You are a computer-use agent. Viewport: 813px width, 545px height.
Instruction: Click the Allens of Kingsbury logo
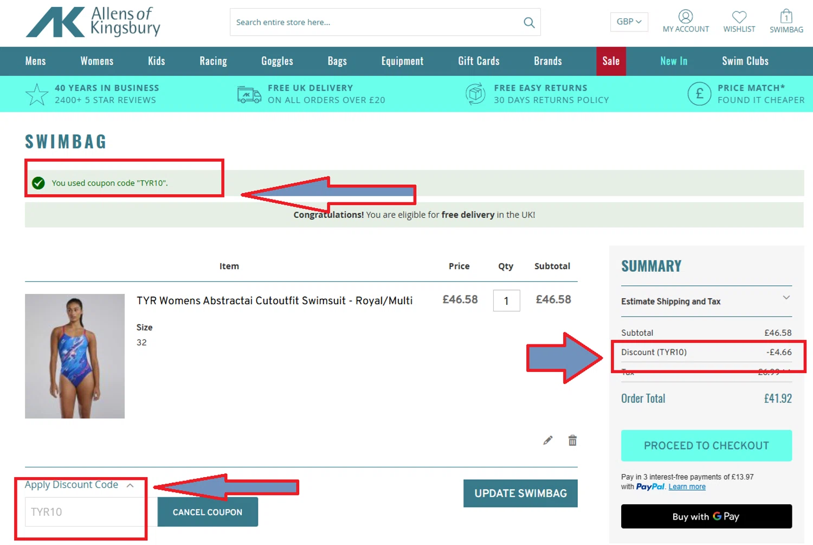93,22
